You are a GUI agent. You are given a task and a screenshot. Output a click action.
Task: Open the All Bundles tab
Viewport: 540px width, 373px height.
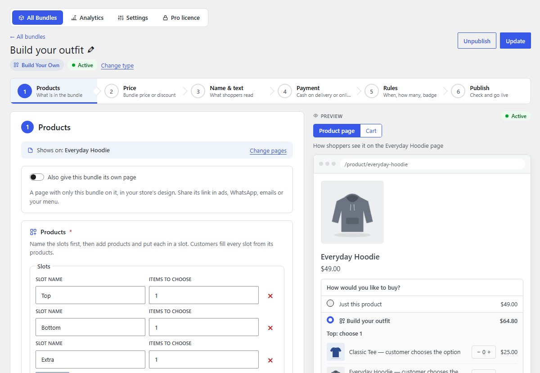38,18
